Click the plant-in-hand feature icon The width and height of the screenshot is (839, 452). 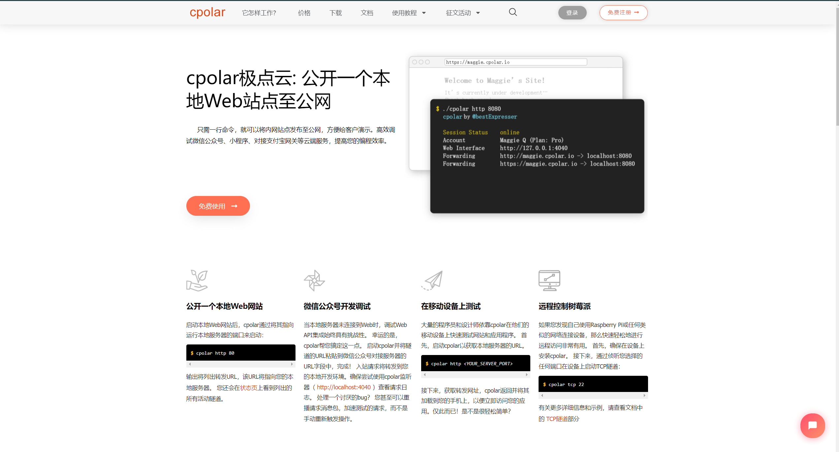[x=197, y=280]
